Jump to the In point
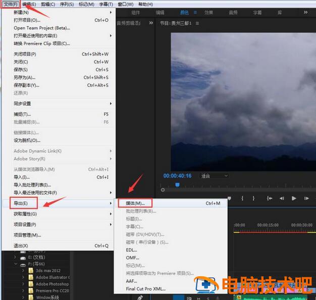 pos(270,198)
